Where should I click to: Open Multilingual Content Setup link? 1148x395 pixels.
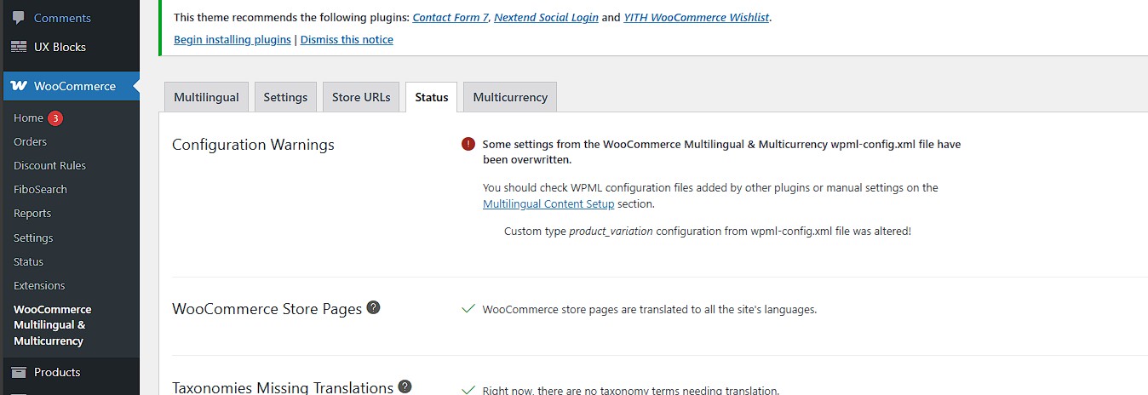[548, 203]
